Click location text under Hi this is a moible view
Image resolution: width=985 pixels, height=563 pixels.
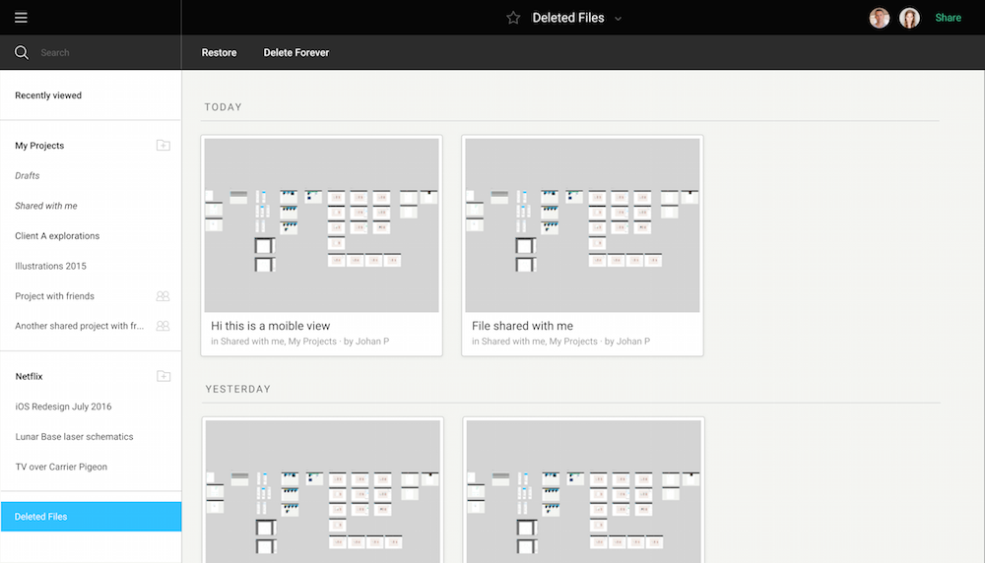coord(299,342)
